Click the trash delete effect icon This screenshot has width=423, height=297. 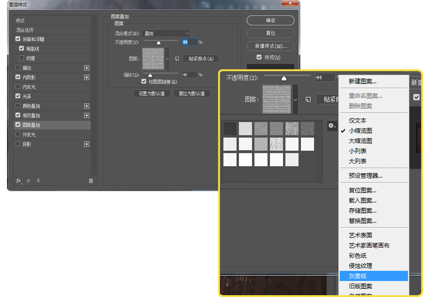(x=91, y=181)
